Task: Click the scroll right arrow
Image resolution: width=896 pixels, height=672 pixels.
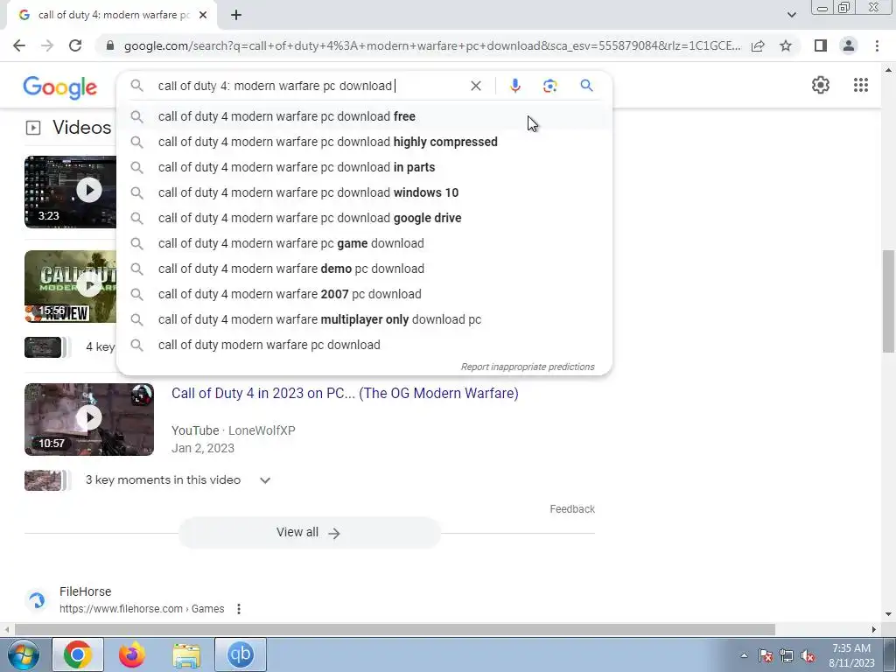Action: 874,630
